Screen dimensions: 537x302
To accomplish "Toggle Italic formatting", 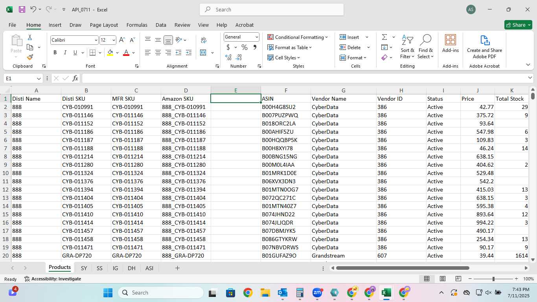I will tap(65, 52).
